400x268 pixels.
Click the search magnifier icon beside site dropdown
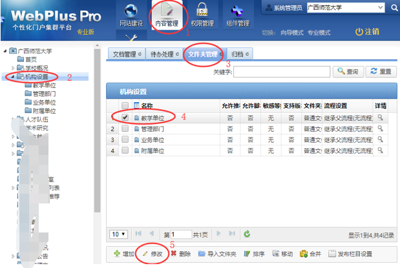(394, 8)
